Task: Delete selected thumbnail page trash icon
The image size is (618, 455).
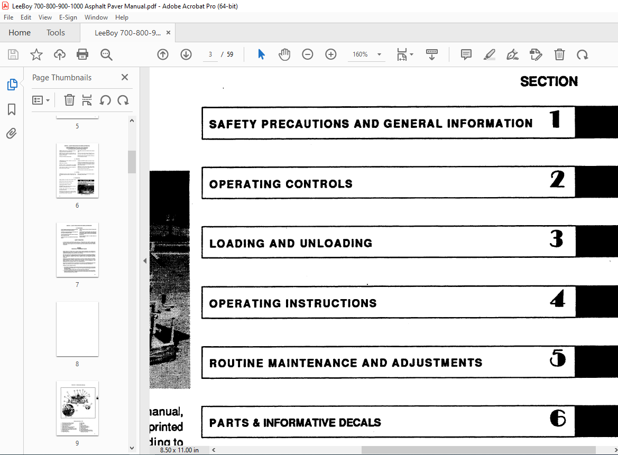Action: click(x=69, y=100)
